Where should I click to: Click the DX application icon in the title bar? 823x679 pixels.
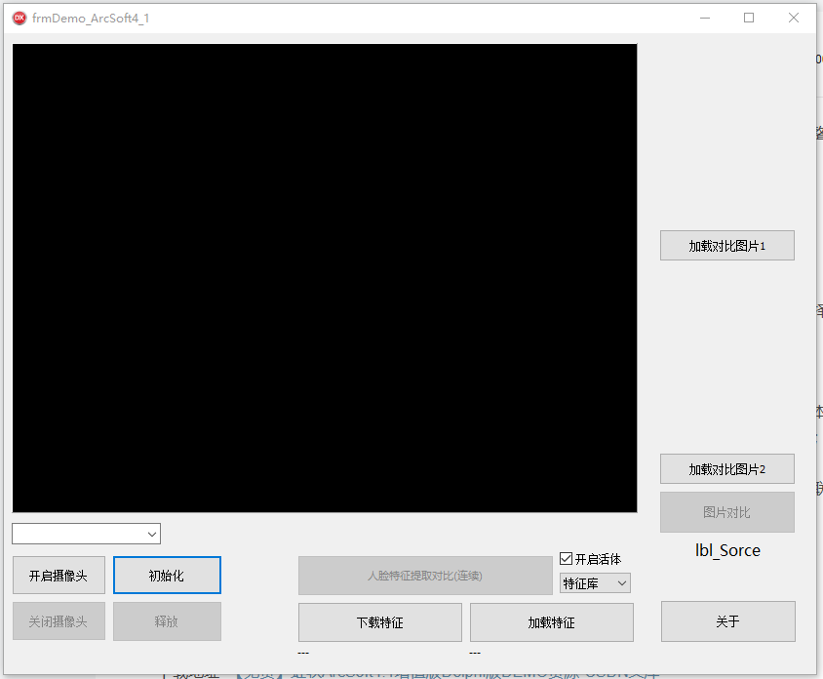18,18
